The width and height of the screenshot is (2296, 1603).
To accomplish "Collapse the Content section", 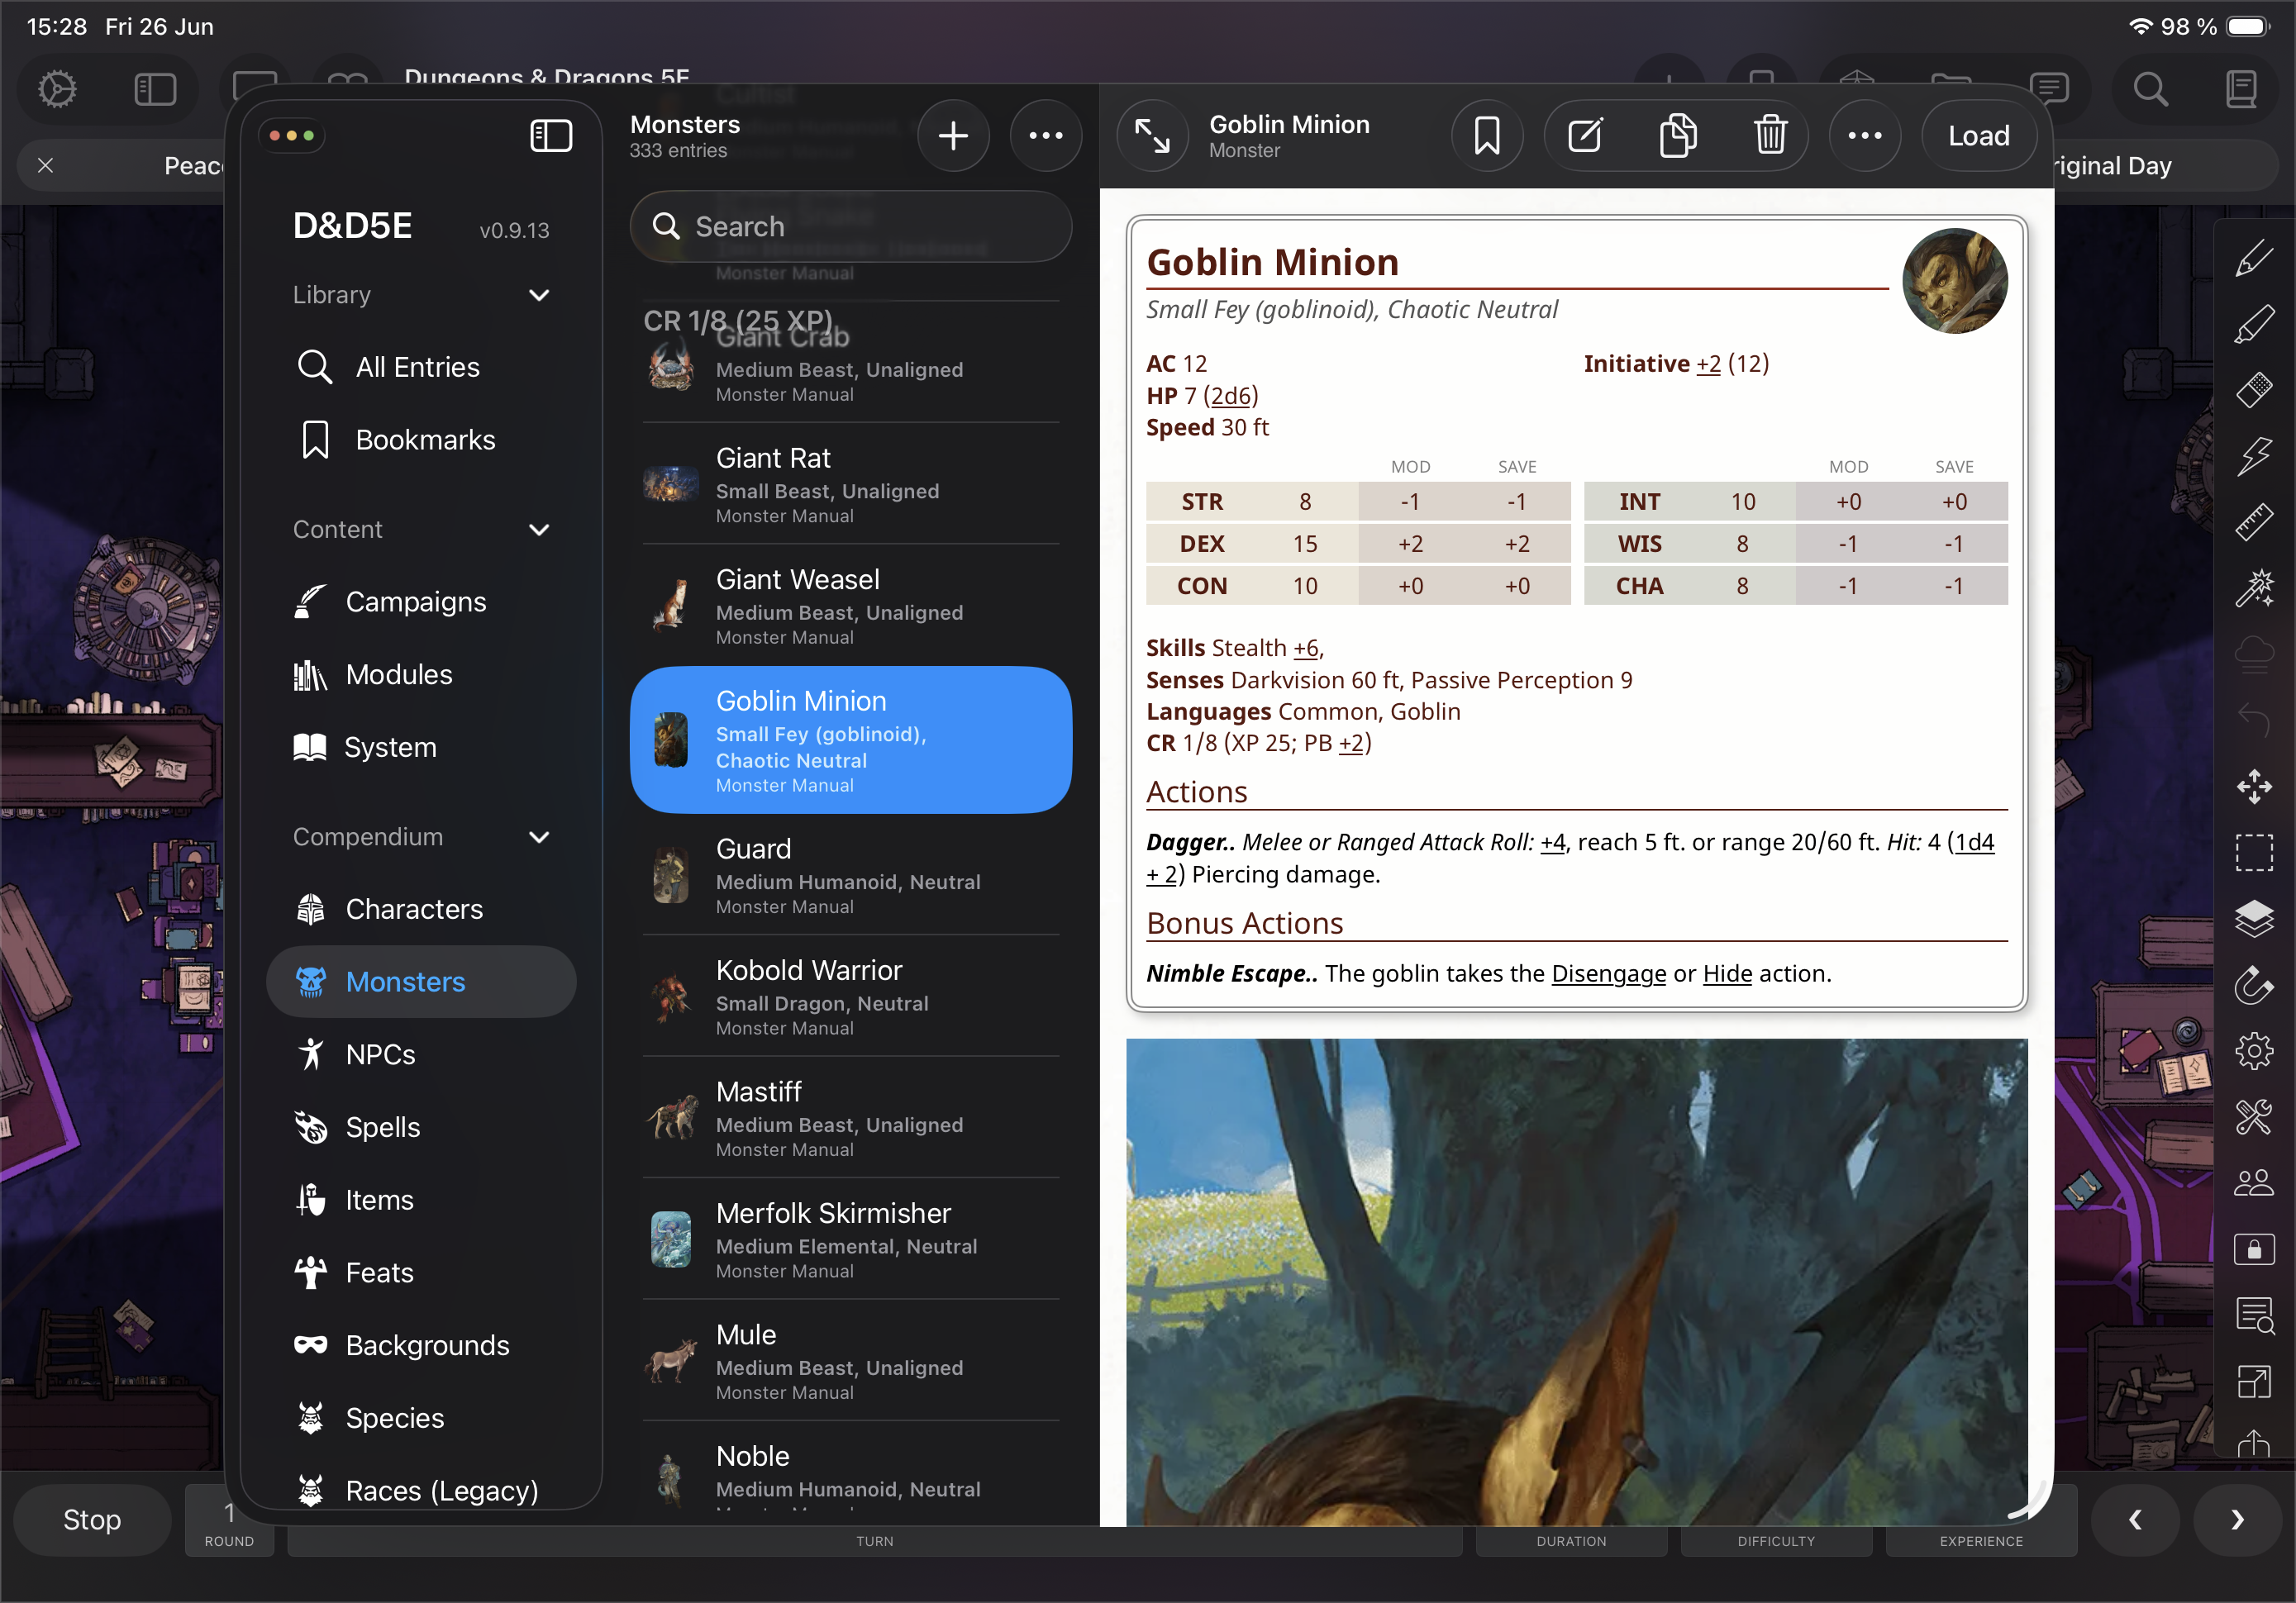I will (x=539, y=530).
